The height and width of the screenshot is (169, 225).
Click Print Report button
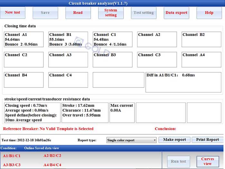(x=207, y=140)
